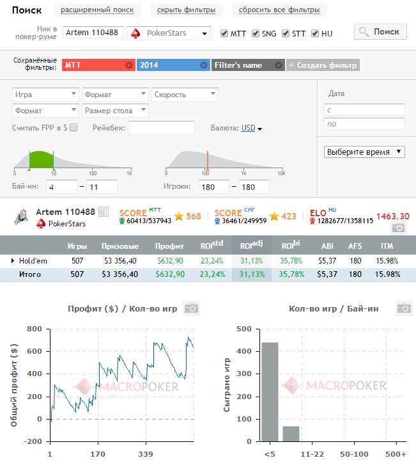The image size is (416, 465).
Task: Toggle the SNG checkbox
Action: click(256, 33)
